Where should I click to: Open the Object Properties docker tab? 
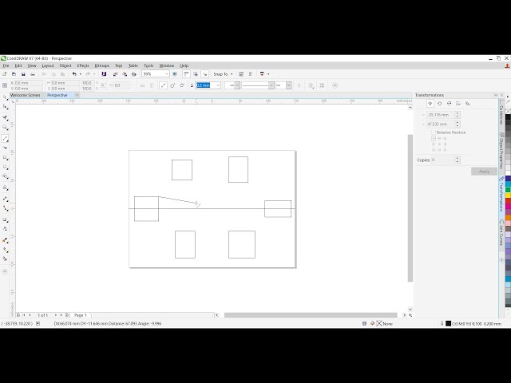(501, 150)
